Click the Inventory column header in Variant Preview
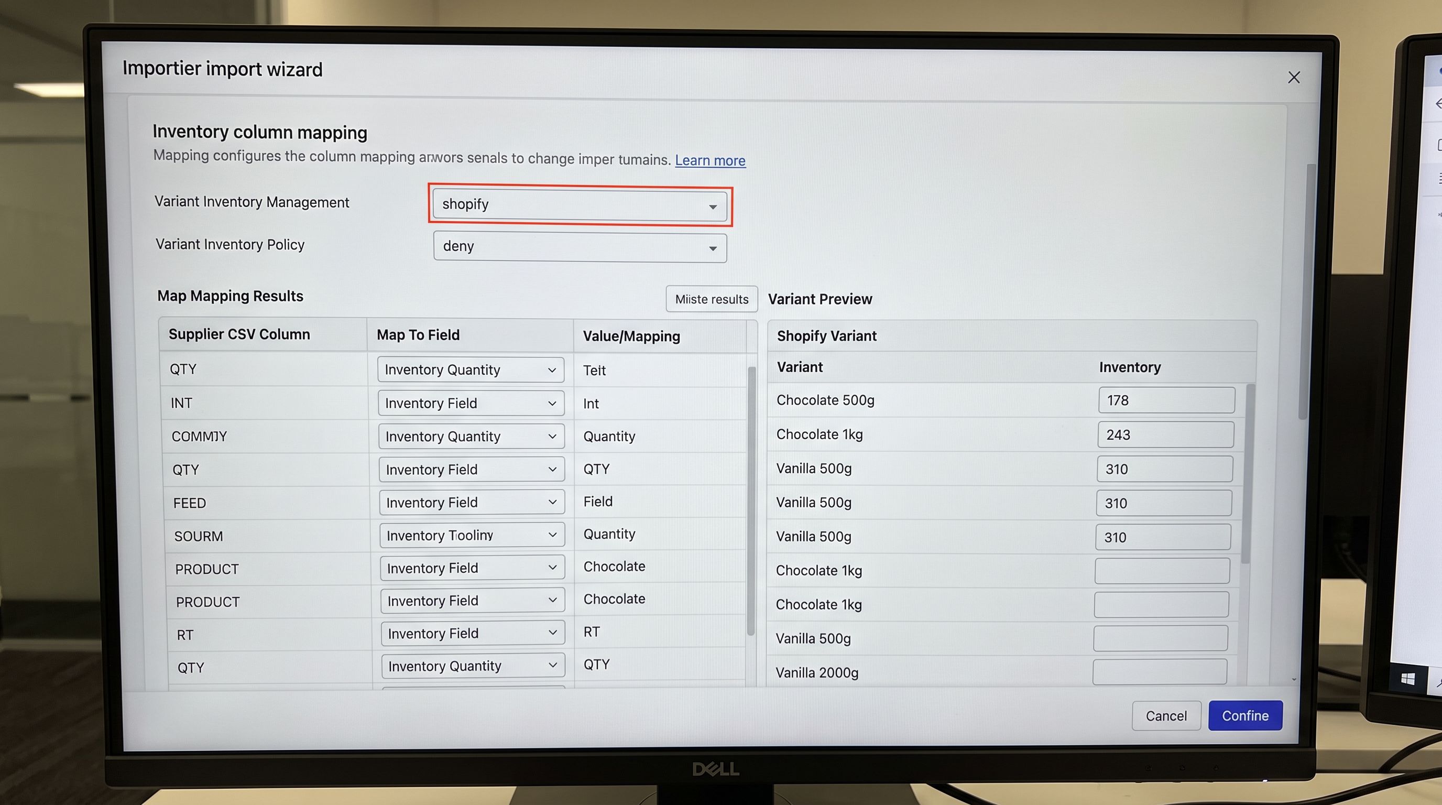Screen dimensions: 1442x805 [1130, 367]
